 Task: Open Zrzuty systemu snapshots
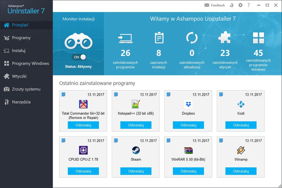pos(26,89)
